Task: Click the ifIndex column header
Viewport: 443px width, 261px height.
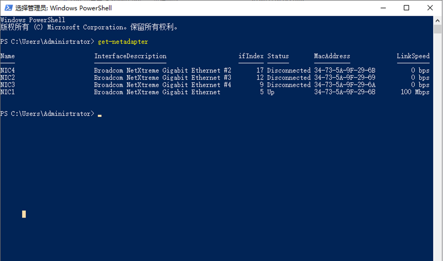Action: tap(251, 56)
